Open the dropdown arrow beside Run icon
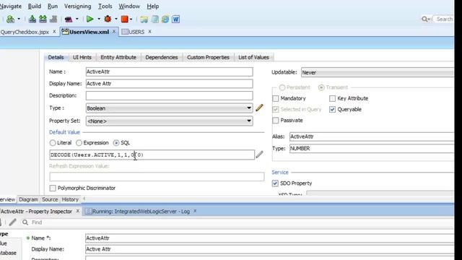The width and height of the screenshot is (462, 260). [x=99, y=19]
